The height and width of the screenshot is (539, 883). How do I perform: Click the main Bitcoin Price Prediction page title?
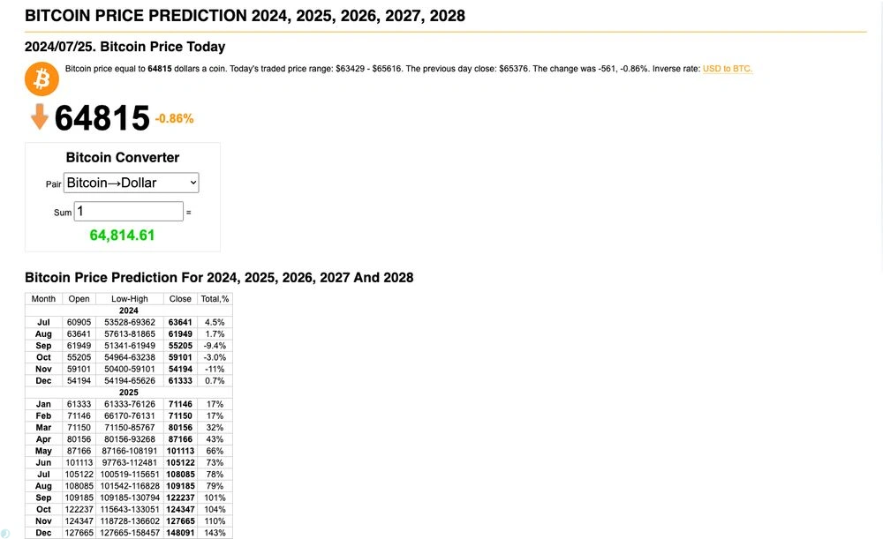click(245, 16)
